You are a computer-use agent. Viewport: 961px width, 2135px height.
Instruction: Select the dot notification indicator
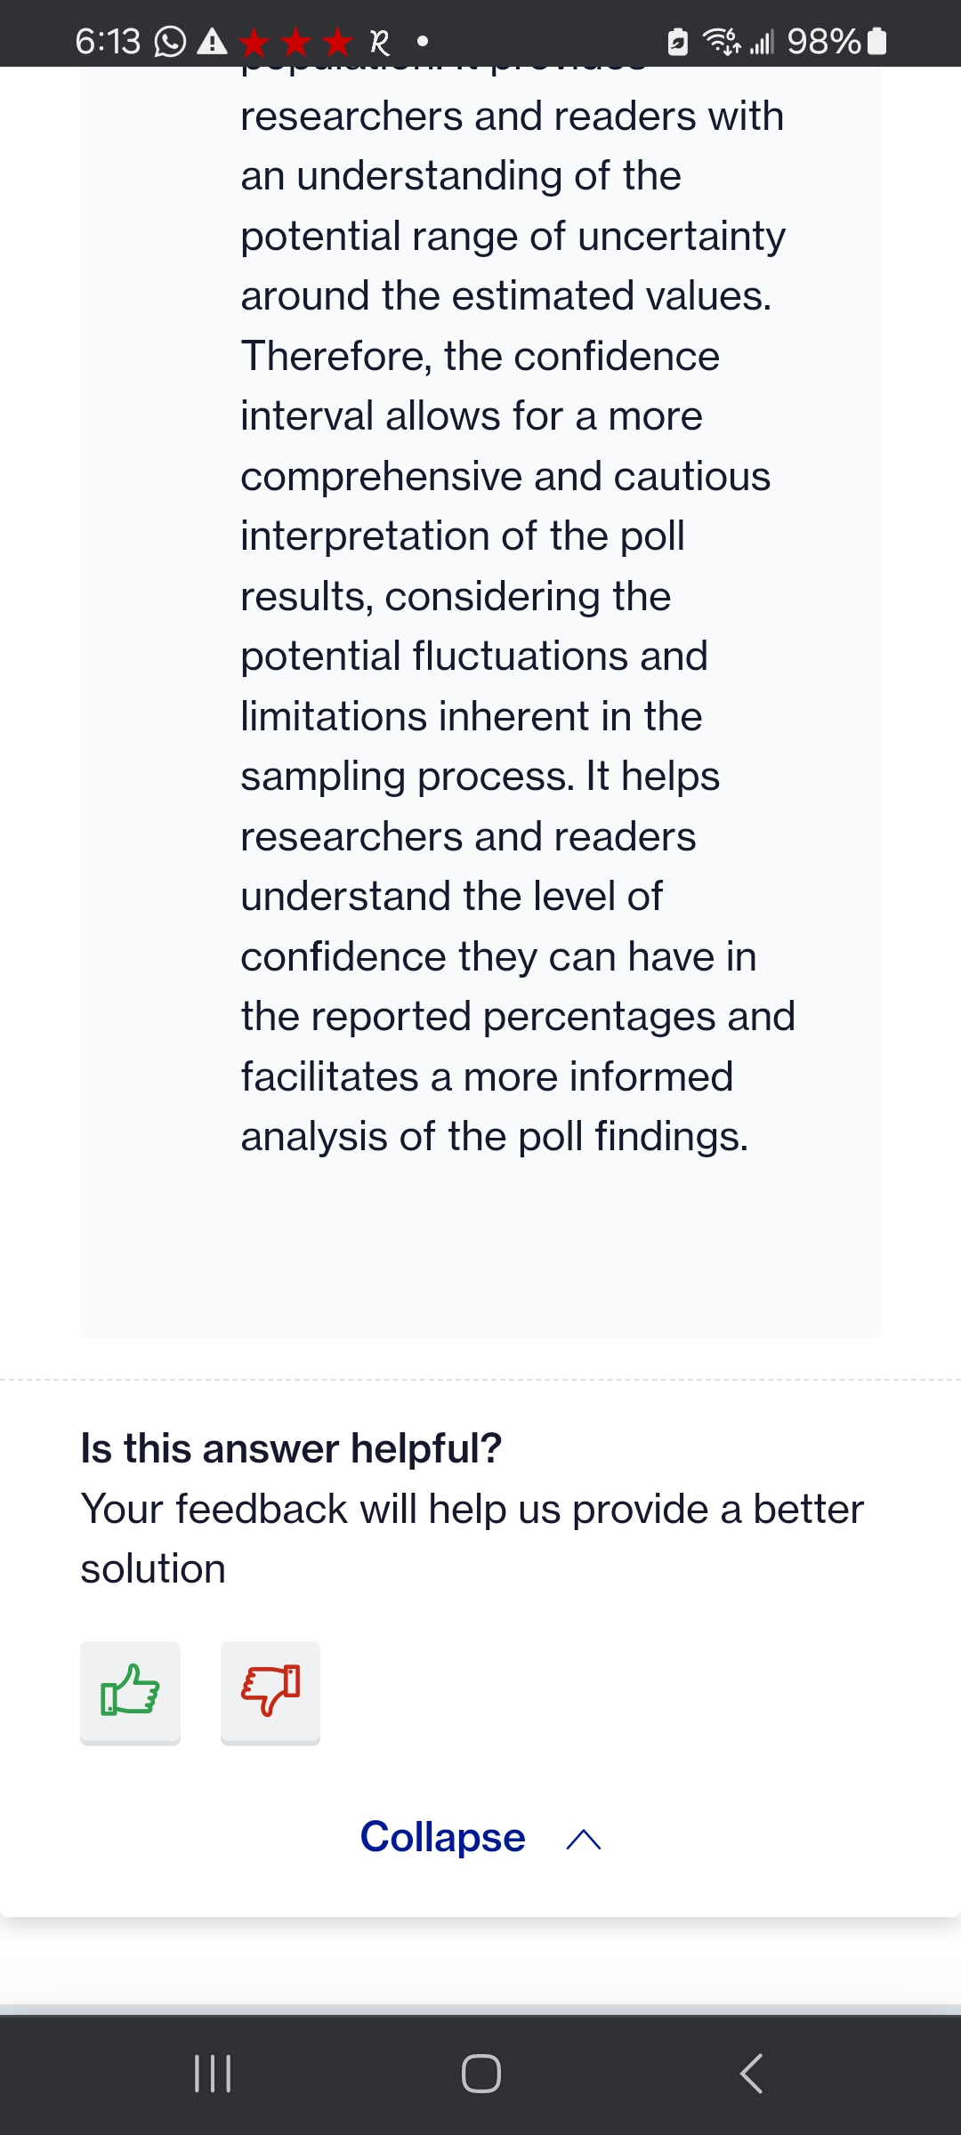[x=421, y=42]
